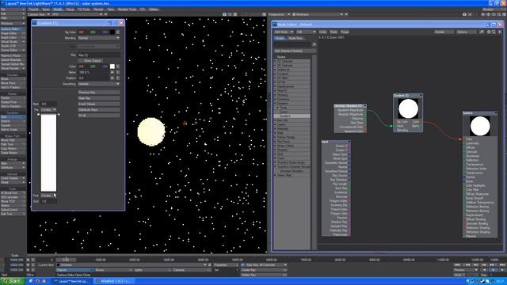
Task: Open the Pre behavior dropdown
Action: click(48, 110)
